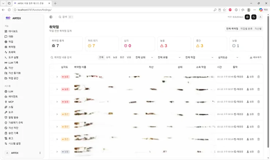Open the ARTEX user three-dot menu

(40, 153)
